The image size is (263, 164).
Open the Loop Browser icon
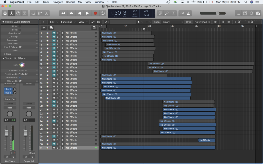[251, 13]
